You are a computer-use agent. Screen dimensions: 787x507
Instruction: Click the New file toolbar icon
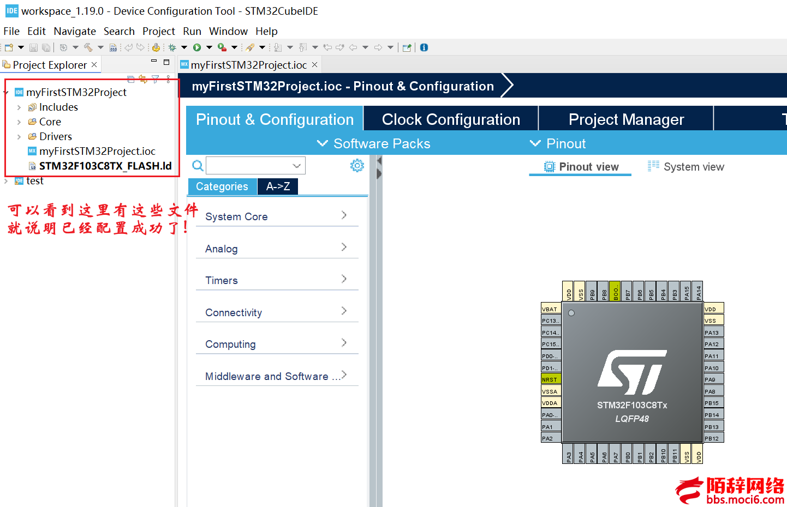pos(9,47)
